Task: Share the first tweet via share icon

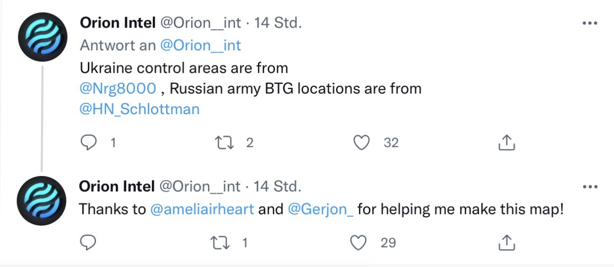Action: (506, 143)
